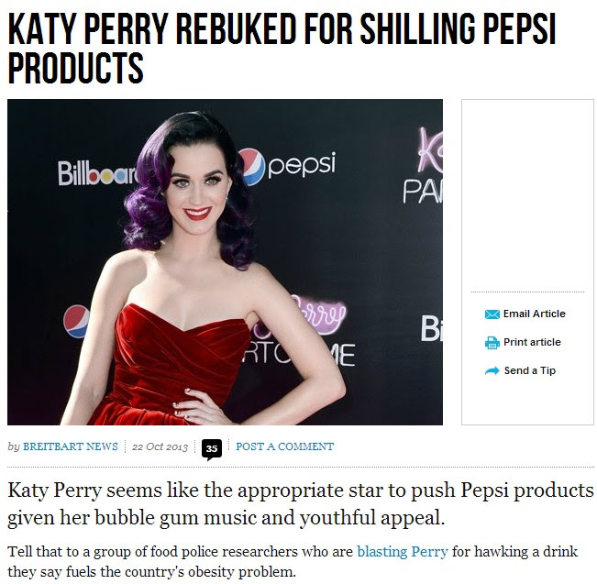The width and height of the screenshot is (597, 584).
Task: Click the lead paragraph about bubble gum music
Action: 301,503
